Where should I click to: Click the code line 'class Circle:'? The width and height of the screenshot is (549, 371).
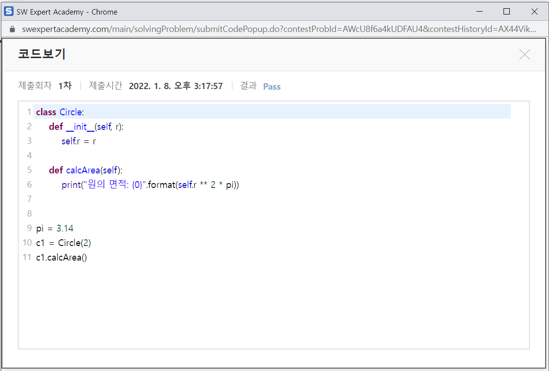pos(60,112)
